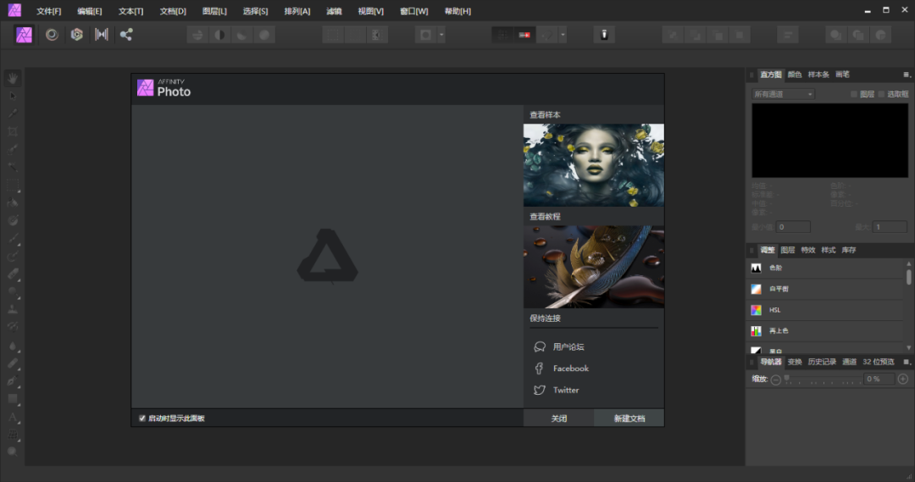Click the zoom in plus button
The width and height of the screenshot is (915, 482).
(x=903, y=380)
